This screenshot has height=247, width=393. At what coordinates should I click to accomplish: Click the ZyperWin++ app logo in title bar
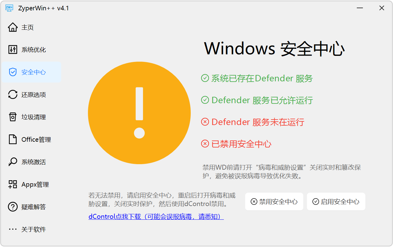pyautogui.click(x=9, y=8)
